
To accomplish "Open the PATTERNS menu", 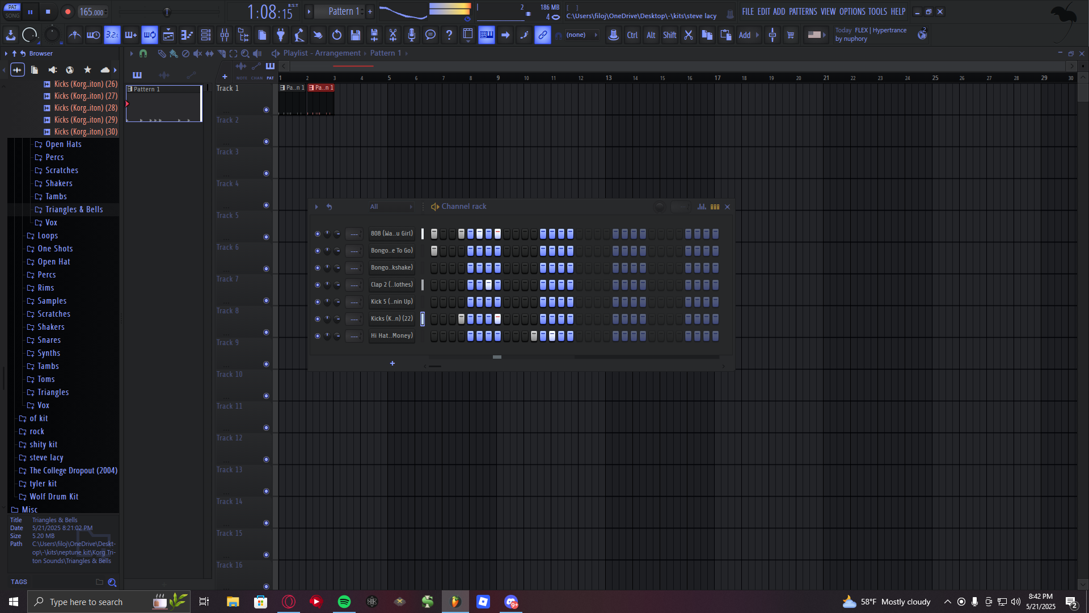I will tap(803, 11).
